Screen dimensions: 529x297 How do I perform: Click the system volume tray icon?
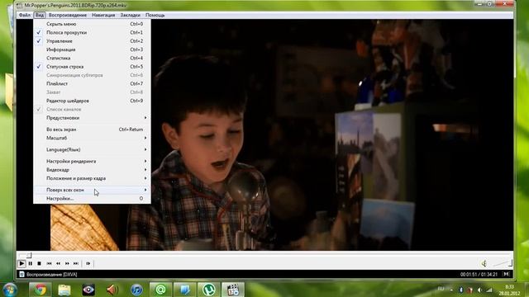479,290
